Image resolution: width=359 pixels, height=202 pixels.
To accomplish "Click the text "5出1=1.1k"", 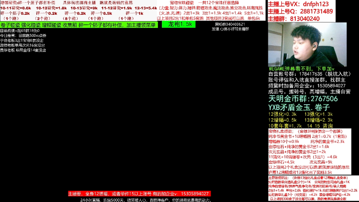I will click(x=254, y=13).
